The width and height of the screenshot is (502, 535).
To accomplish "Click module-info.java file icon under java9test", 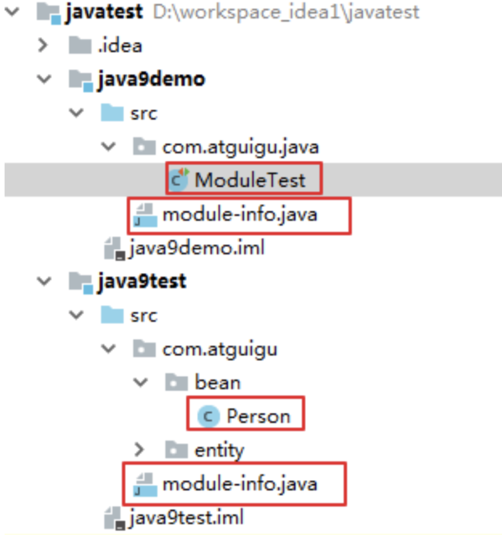I will point(145,484).
